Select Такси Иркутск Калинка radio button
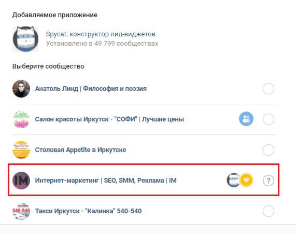This screenshot has width=296, height=234. click(x=268, y=211)
